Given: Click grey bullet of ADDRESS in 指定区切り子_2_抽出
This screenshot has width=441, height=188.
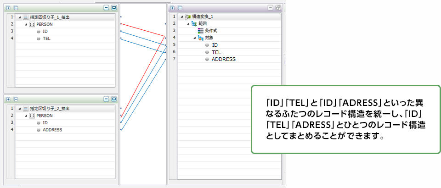Looking at the screenshot, I should 39,130.
